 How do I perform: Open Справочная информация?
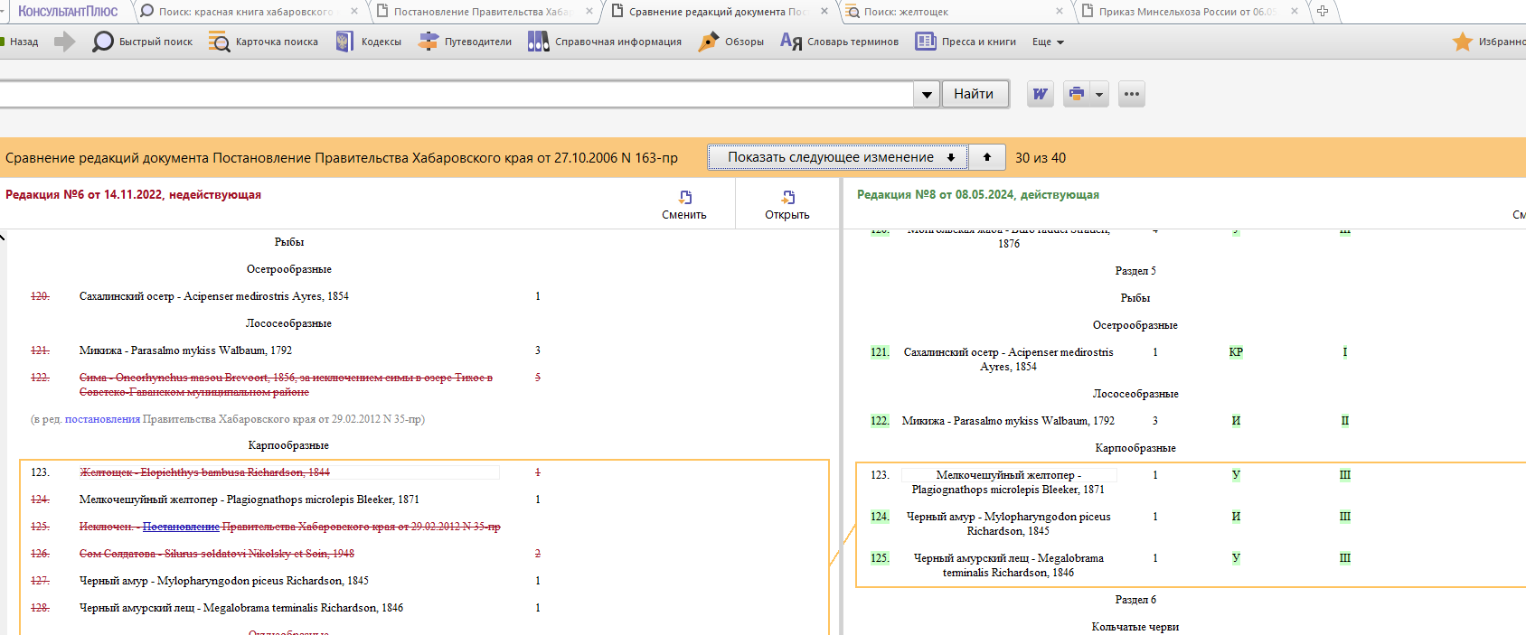605,42
